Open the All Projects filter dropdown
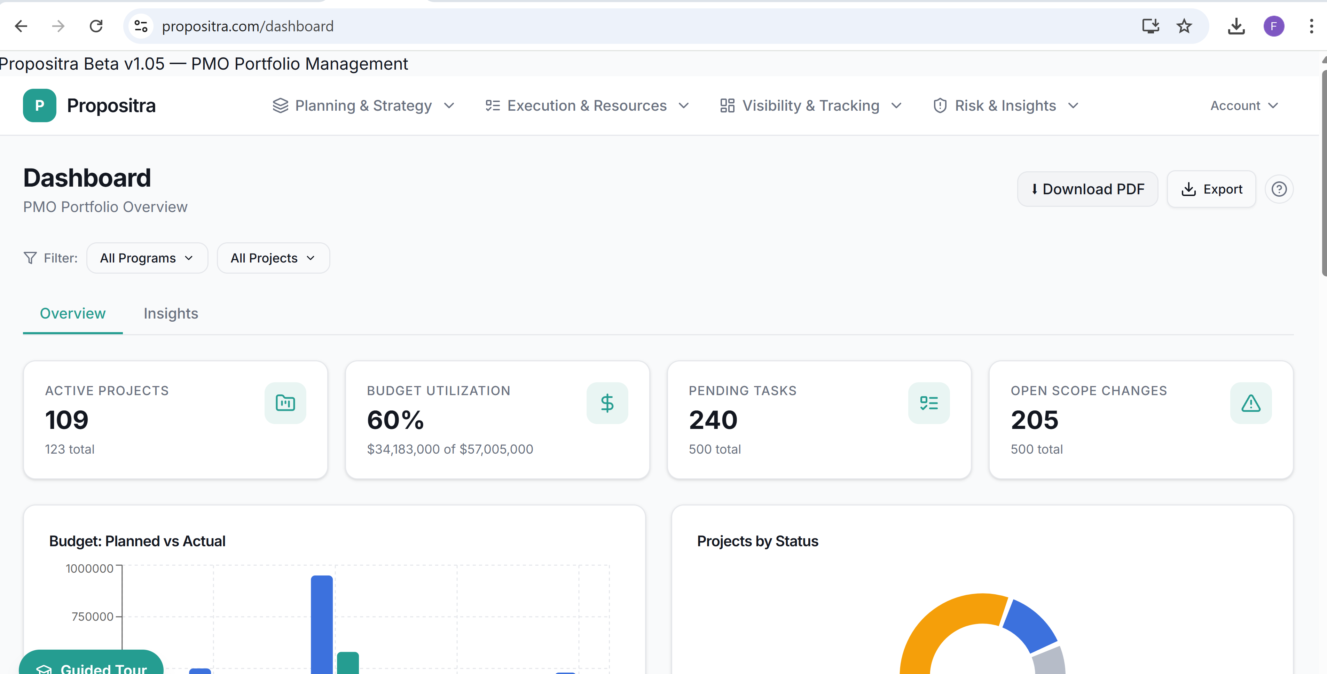The width and height of the screenshot is (1327, 674). [273, 258]
